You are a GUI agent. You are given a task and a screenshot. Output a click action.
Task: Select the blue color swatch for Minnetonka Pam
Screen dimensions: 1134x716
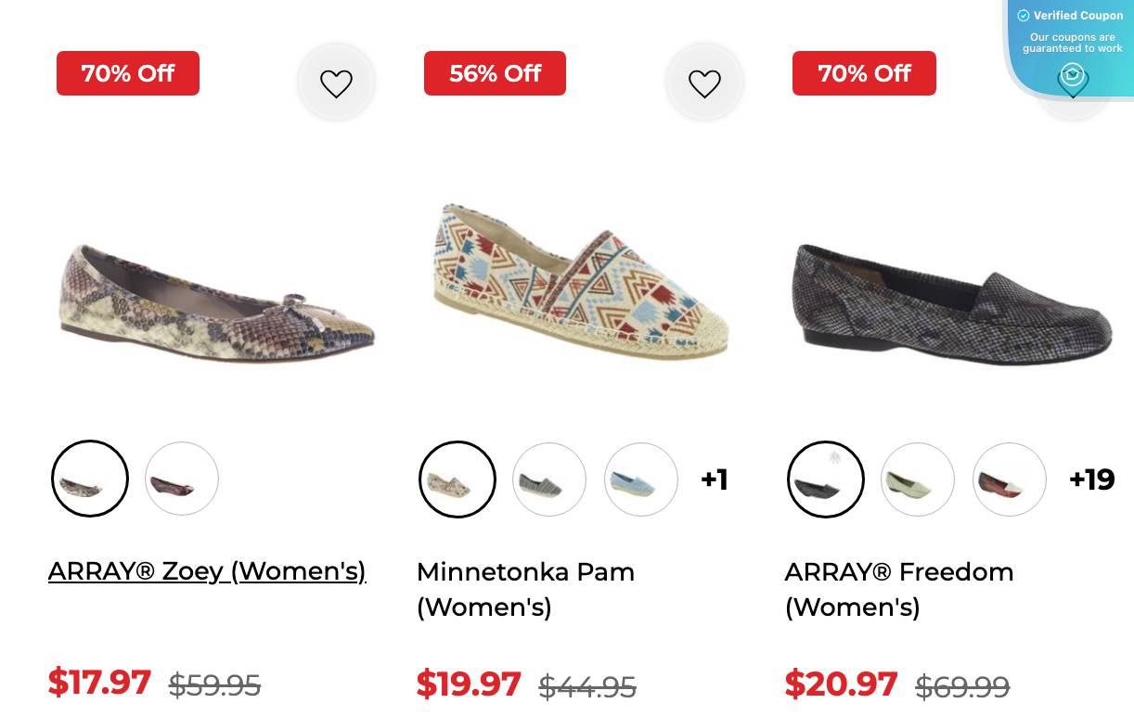pyautogui.click(x=640, y=479)
